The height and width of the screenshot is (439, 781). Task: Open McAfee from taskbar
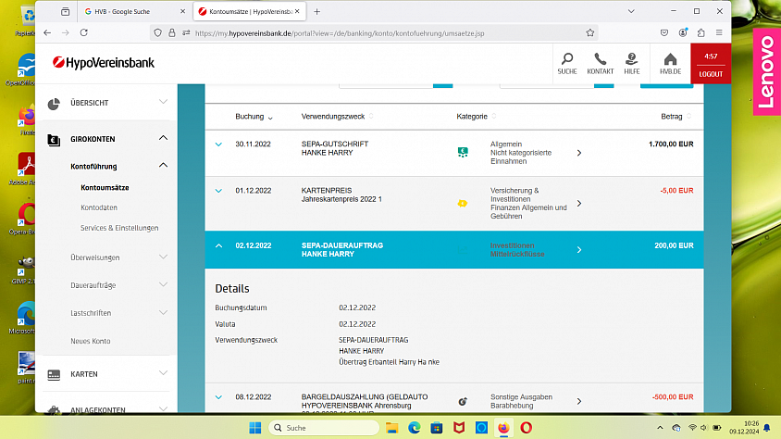(459, 428)
